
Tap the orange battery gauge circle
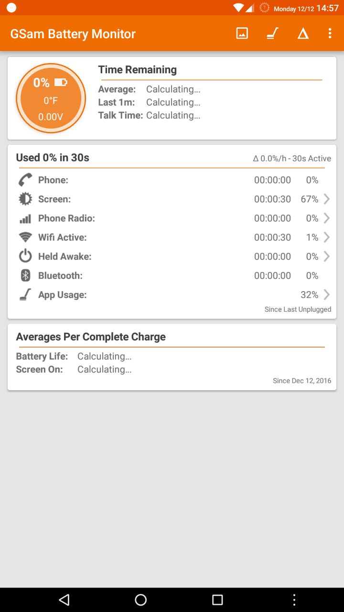click(51, 98)
